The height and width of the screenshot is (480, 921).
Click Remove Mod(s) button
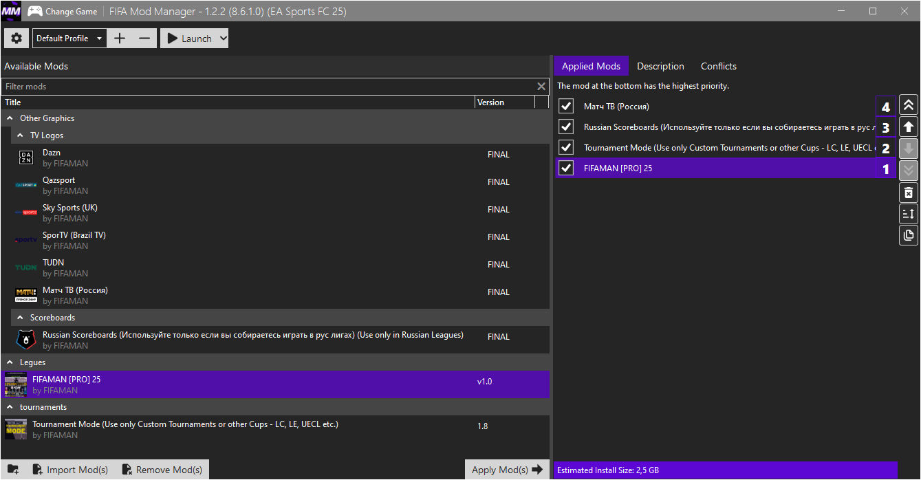(162, 470)
